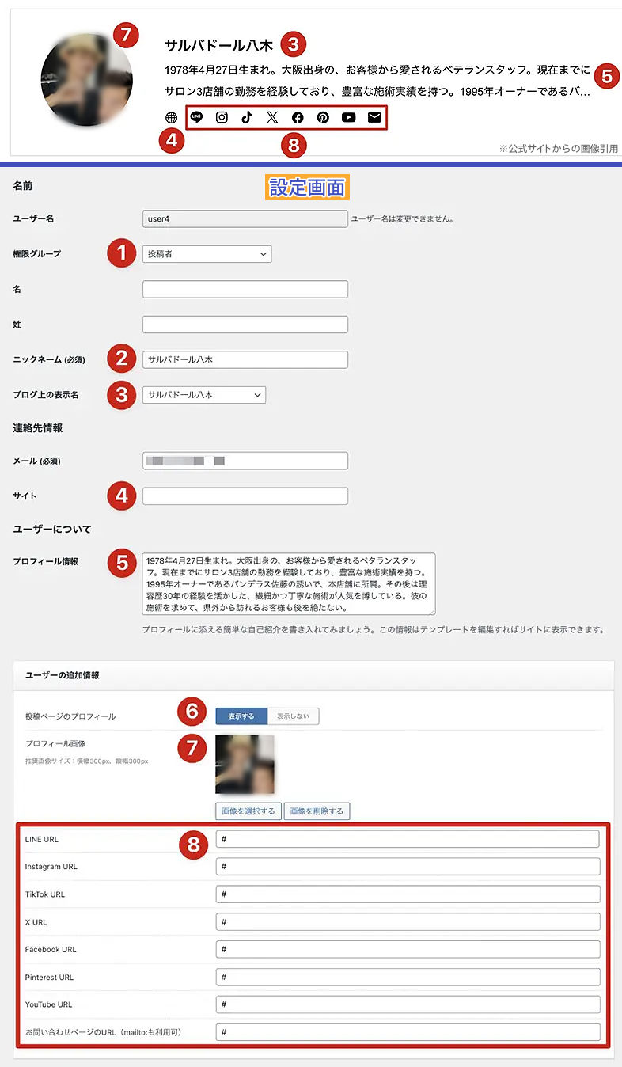Open the Facebook icon link

click(x=298, y=117)
